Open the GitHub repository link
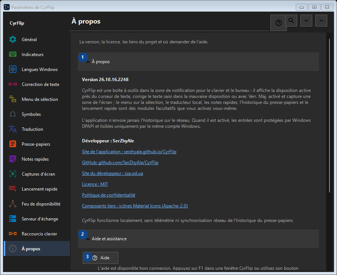The height and width of the screenshot is (275, 337). 120,163
